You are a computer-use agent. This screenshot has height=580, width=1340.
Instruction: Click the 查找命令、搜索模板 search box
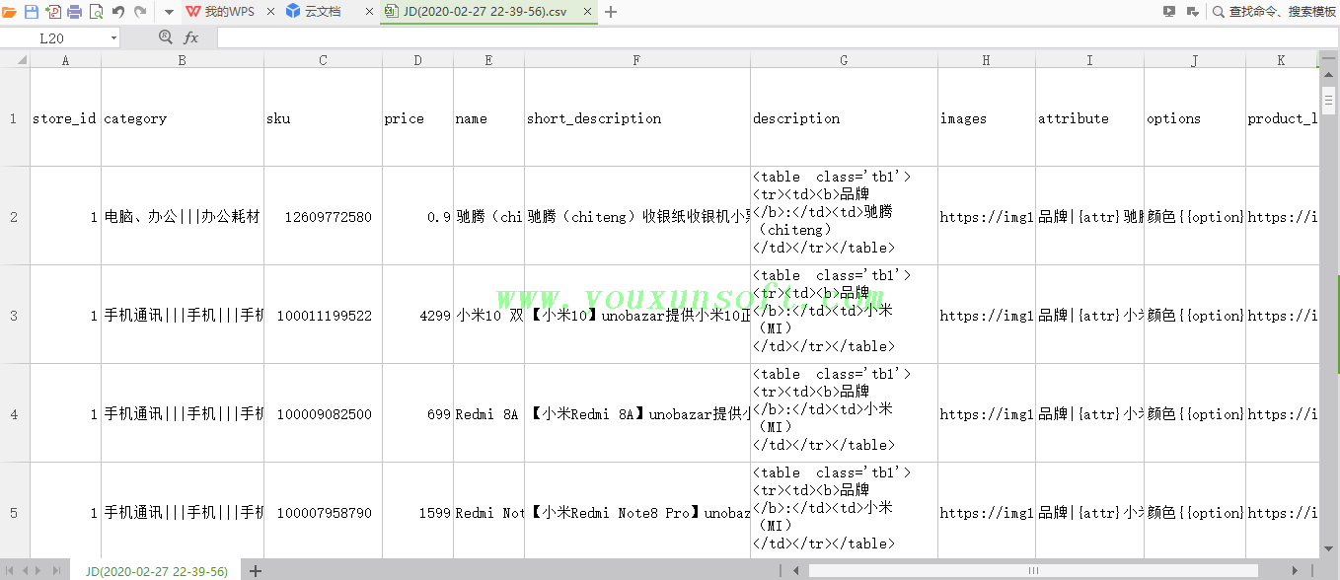point(1283,12)
